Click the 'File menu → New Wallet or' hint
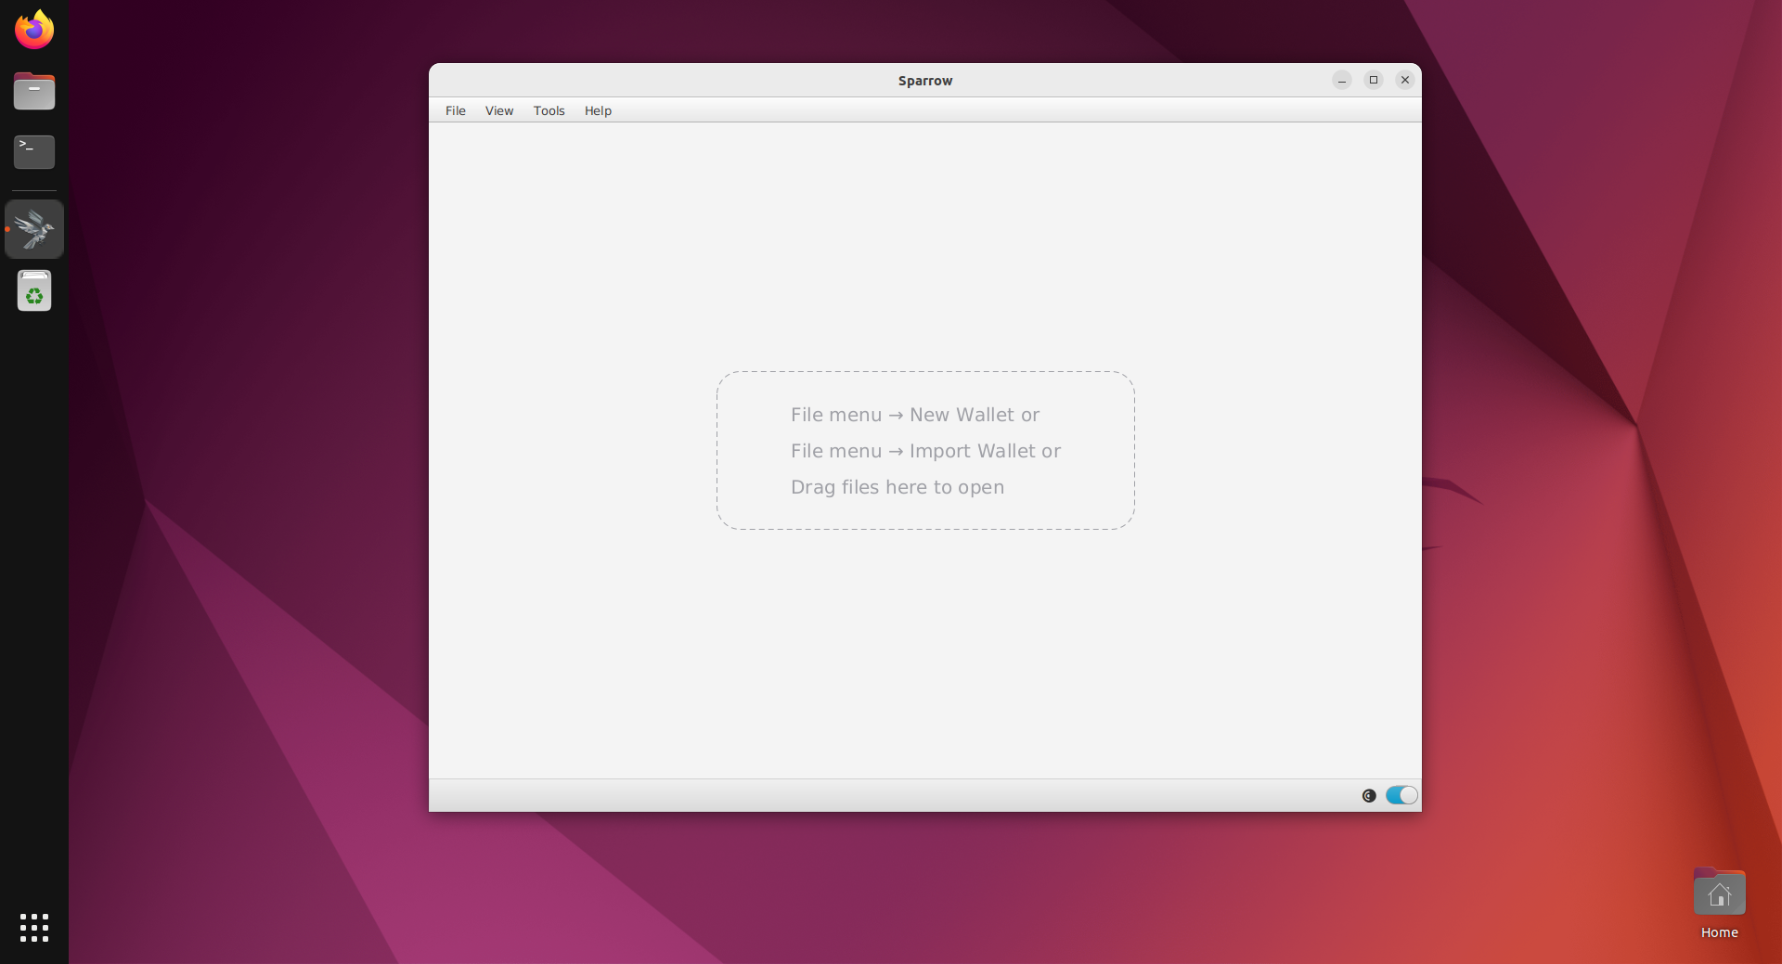 tap(914, 415)
